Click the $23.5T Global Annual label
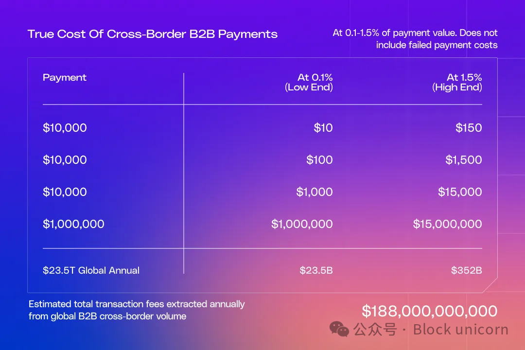This screenshot has width=525, height=350. pyautogui.click(x=91, y=270)
